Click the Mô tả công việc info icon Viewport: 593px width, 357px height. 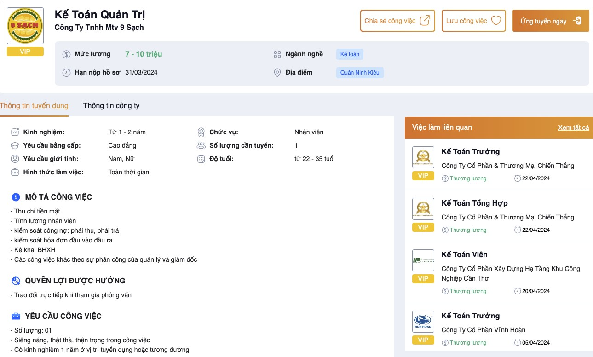[16, 197]
